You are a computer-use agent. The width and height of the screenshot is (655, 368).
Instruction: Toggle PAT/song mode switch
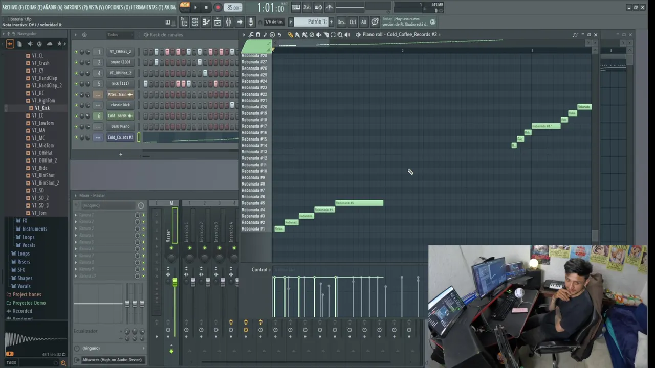(x=185, y=6)
